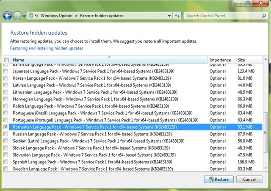Click the greyed Forward navigation arrow
Image resolution: width=271 pixels, height=191 pixels.
pos(17,16)
